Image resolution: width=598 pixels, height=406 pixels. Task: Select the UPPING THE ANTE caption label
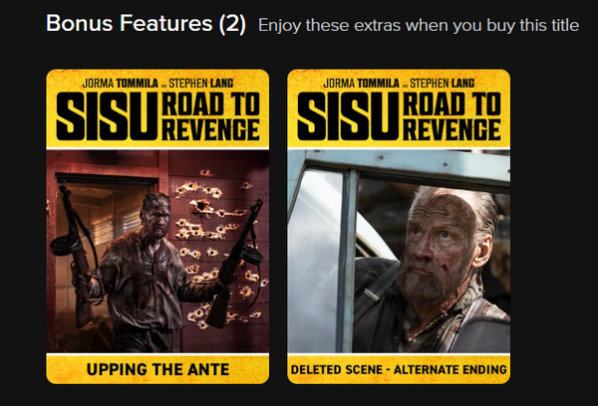point(157,369)
